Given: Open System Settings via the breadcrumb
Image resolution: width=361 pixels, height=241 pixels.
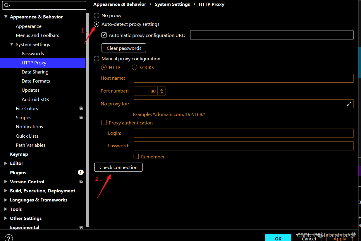Looking at the screenshot, I should tap(172, 4).
